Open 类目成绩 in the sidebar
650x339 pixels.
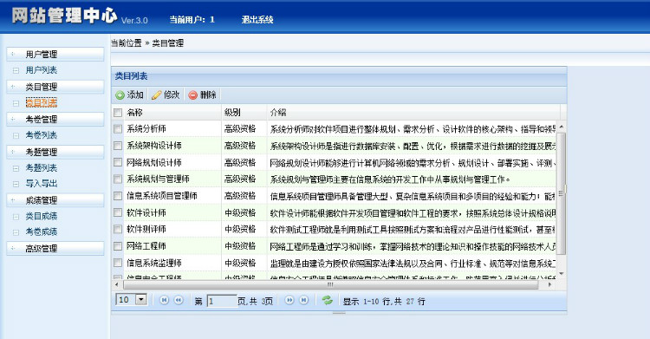(41, 217)
